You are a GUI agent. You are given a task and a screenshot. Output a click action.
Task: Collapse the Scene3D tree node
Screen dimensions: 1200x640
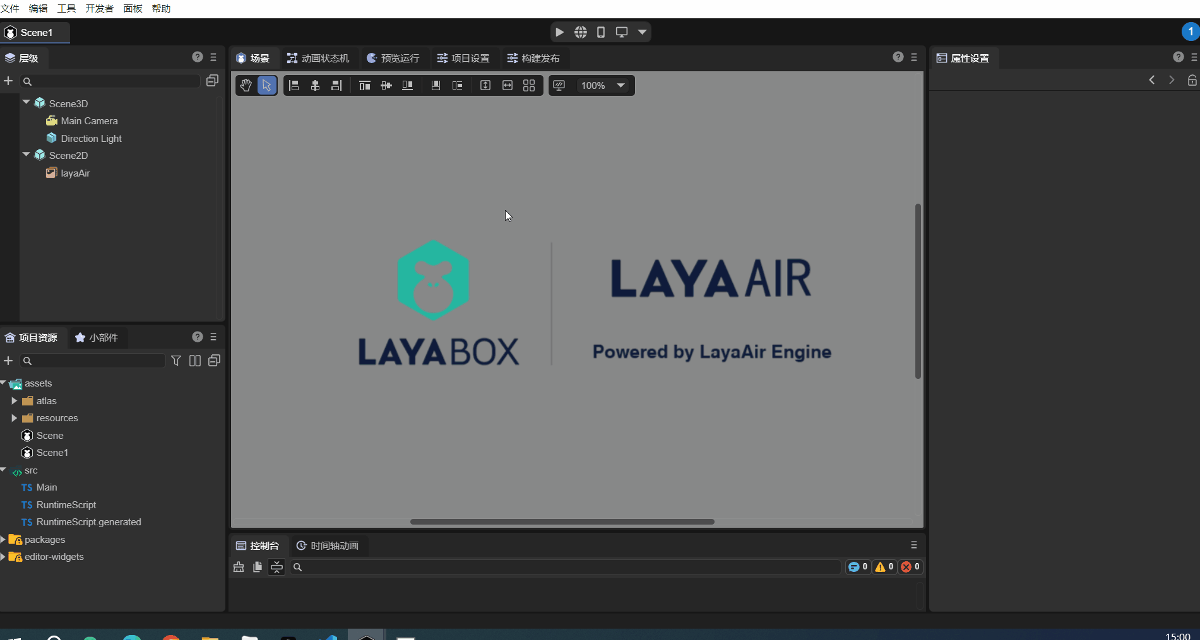pos(27,102)
